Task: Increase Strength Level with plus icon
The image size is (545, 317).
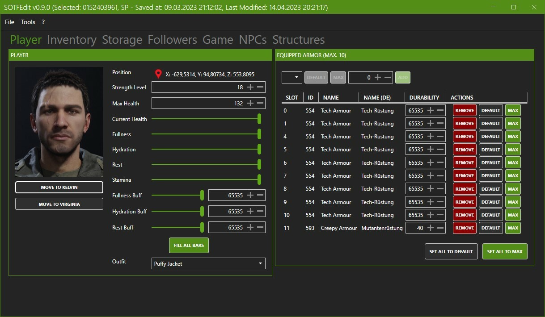Action: point(250,87)
